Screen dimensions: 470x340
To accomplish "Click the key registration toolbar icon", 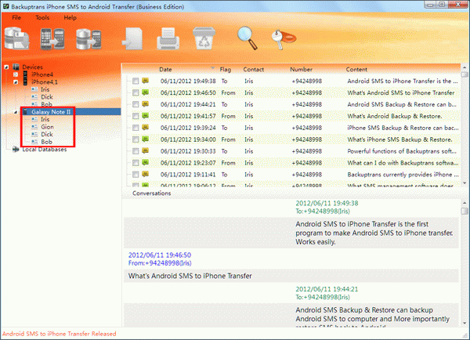I will pos(284,39).
